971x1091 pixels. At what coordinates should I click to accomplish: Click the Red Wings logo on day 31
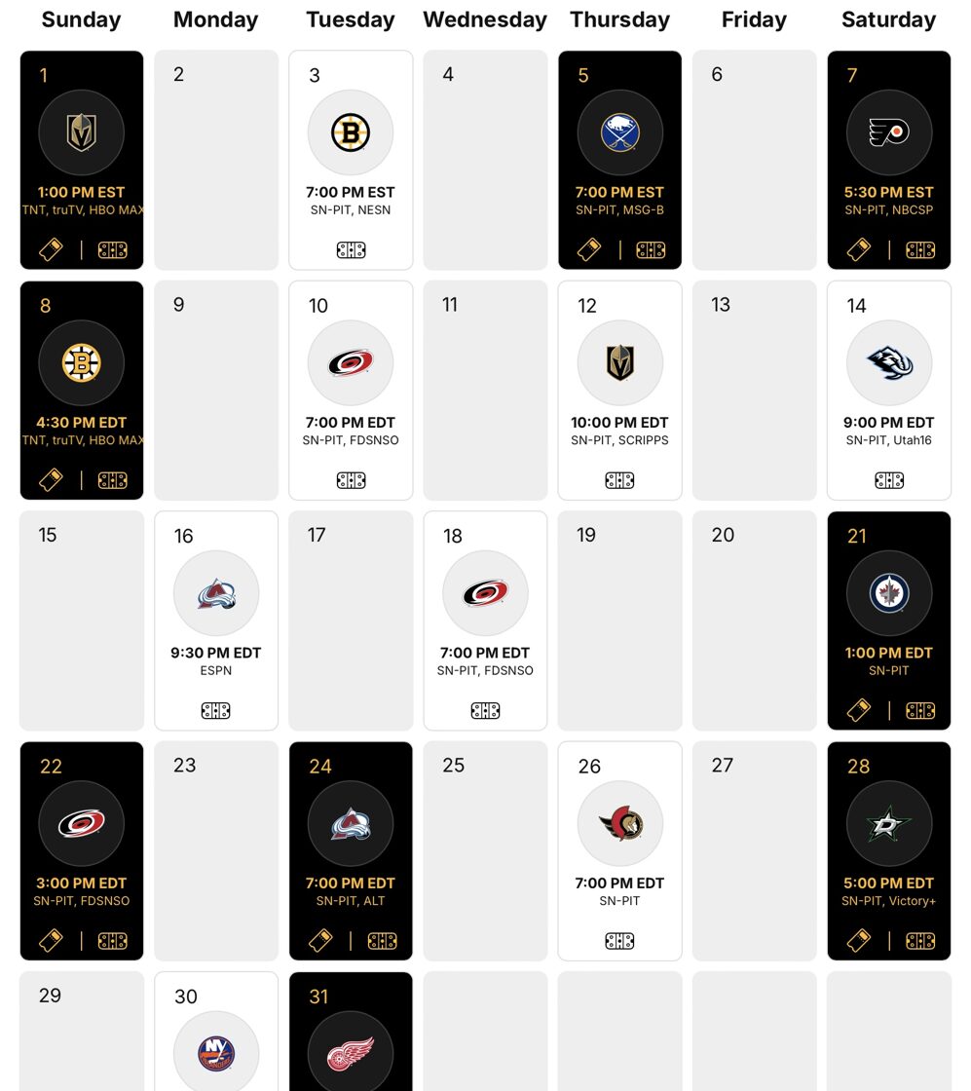[x=351, y=1053]
